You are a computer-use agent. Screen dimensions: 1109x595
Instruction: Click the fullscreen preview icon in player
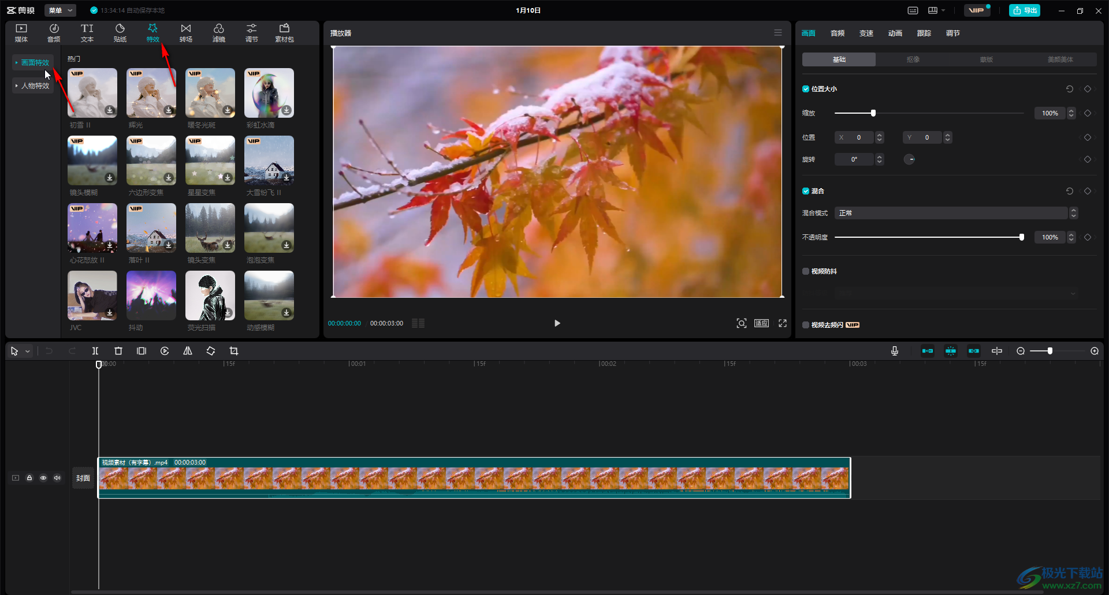(x=783, y=323)
